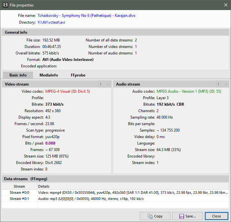231x222 pixels.
Task: Click the Stream column header
Action: point(19,186)
